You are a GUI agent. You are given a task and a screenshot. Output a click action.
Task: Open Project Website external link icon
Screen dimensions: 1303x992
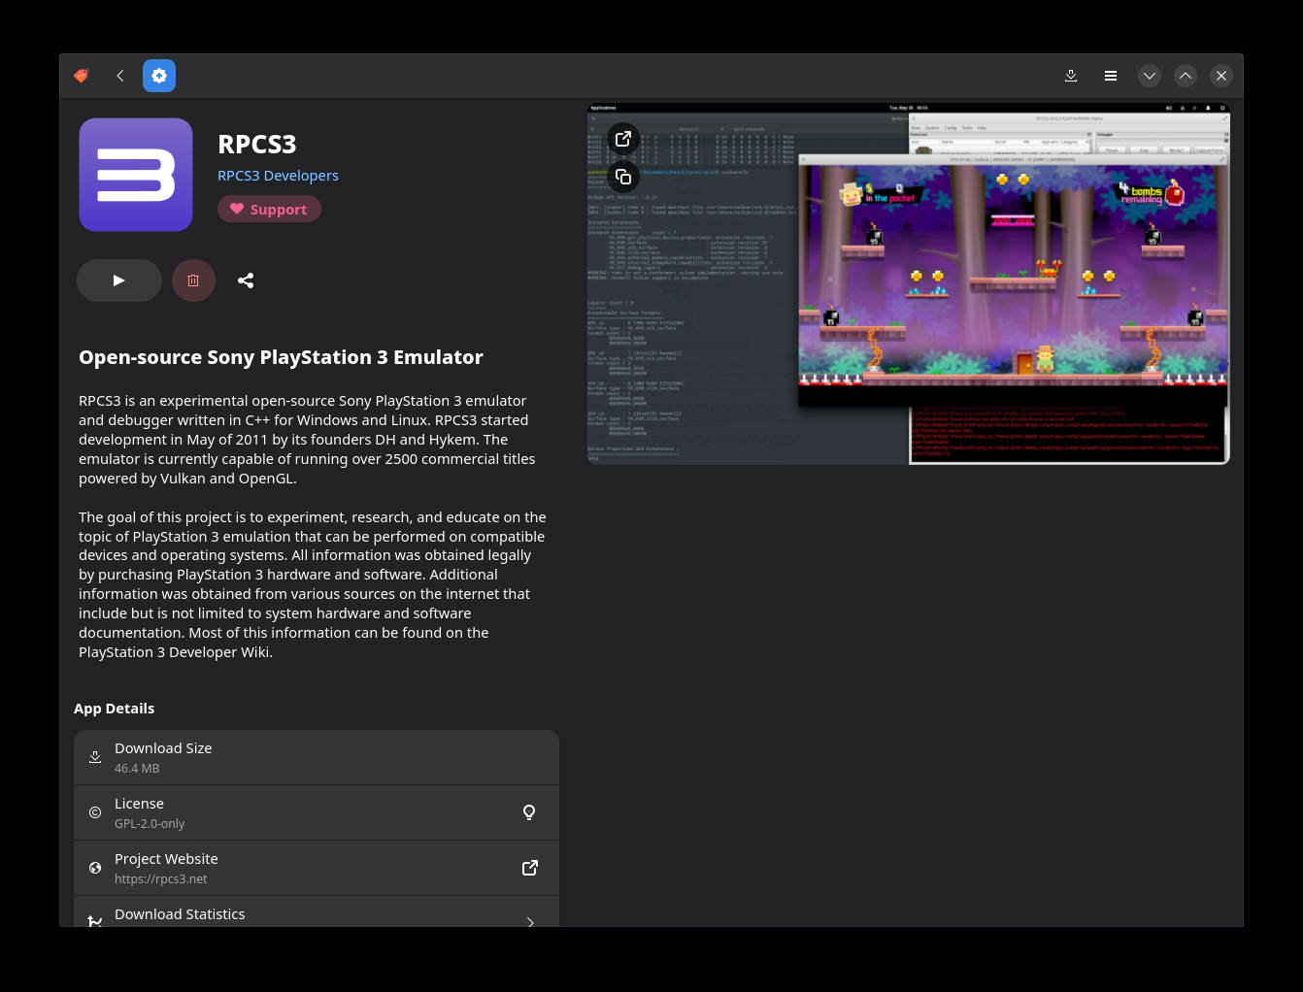point(530,868)
